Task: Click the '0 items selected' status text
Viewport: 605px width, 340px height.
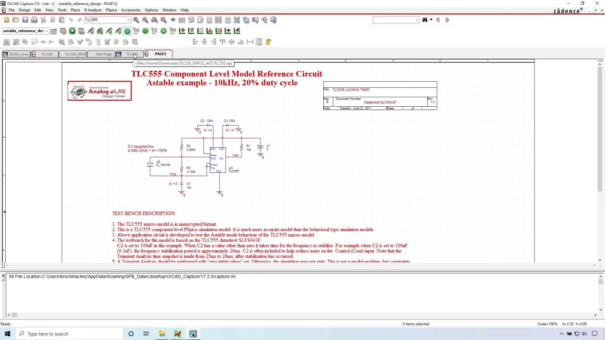Action: coord(416,324)
